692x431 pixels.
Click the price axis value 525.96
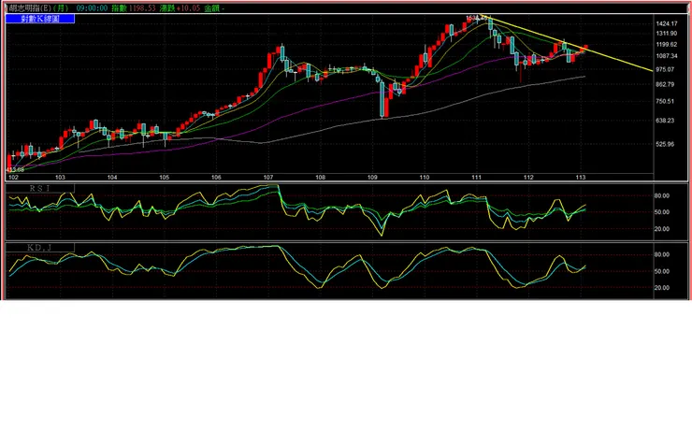[x=665, y=144]
